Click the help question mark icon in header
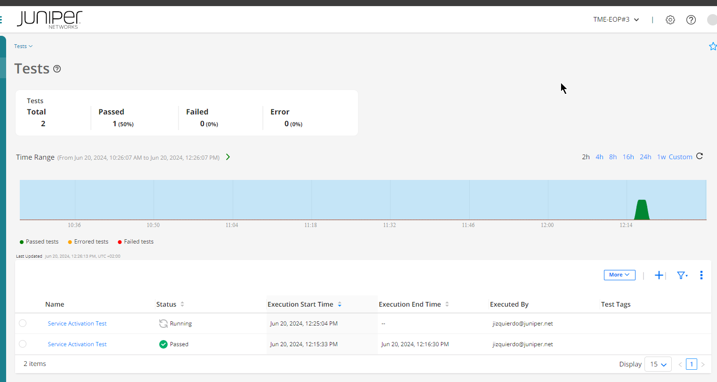This screenshot has width=717, height=382. (x=691, y=20)
